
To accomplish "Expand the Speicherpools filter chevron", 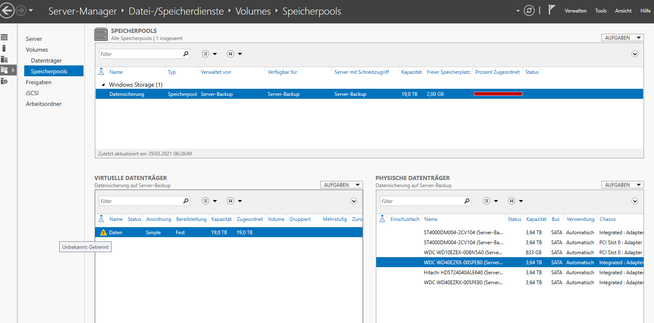I will point(635,54).
